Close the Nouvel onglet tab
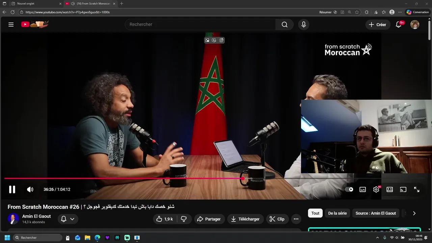 60,4
